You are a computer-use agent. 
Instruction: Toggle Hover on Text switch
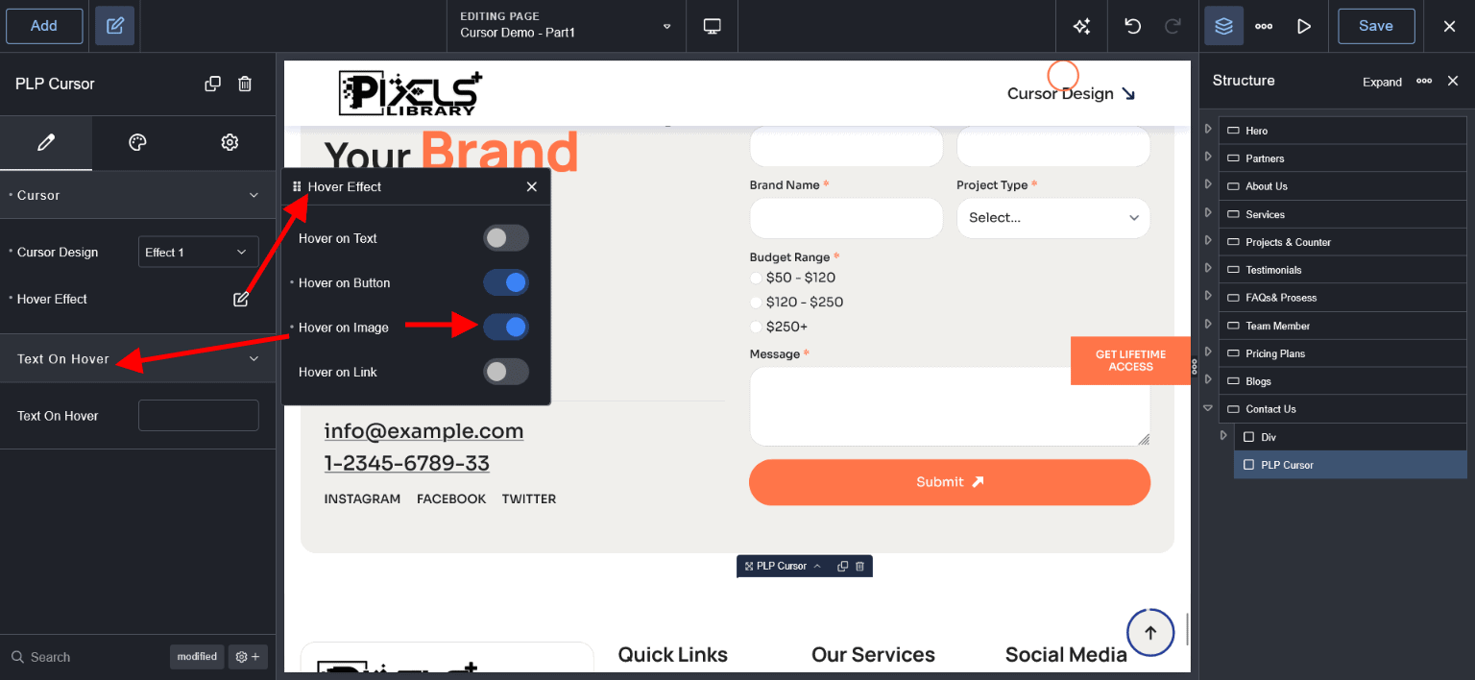click(505, 238)
